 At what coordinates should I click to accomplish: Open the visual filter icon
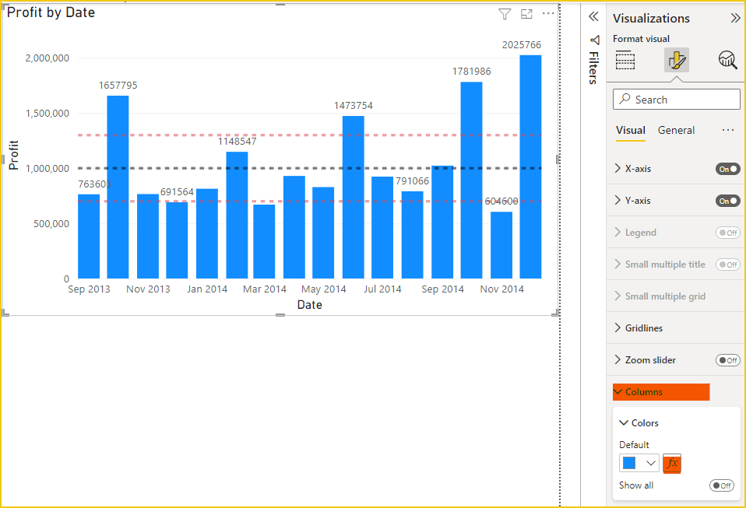tap(505, 14)
